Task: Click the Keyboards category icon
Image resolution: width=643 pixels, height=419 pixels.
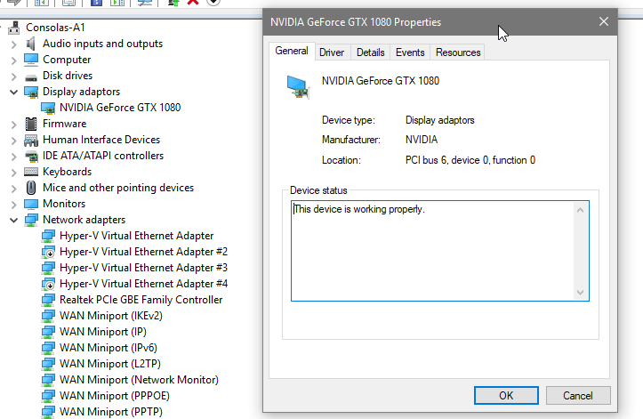Action: 31,172
